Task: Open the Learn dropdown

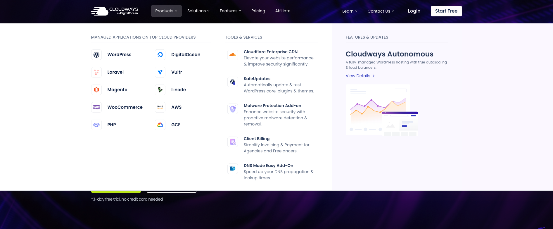Action: point(350,11)
